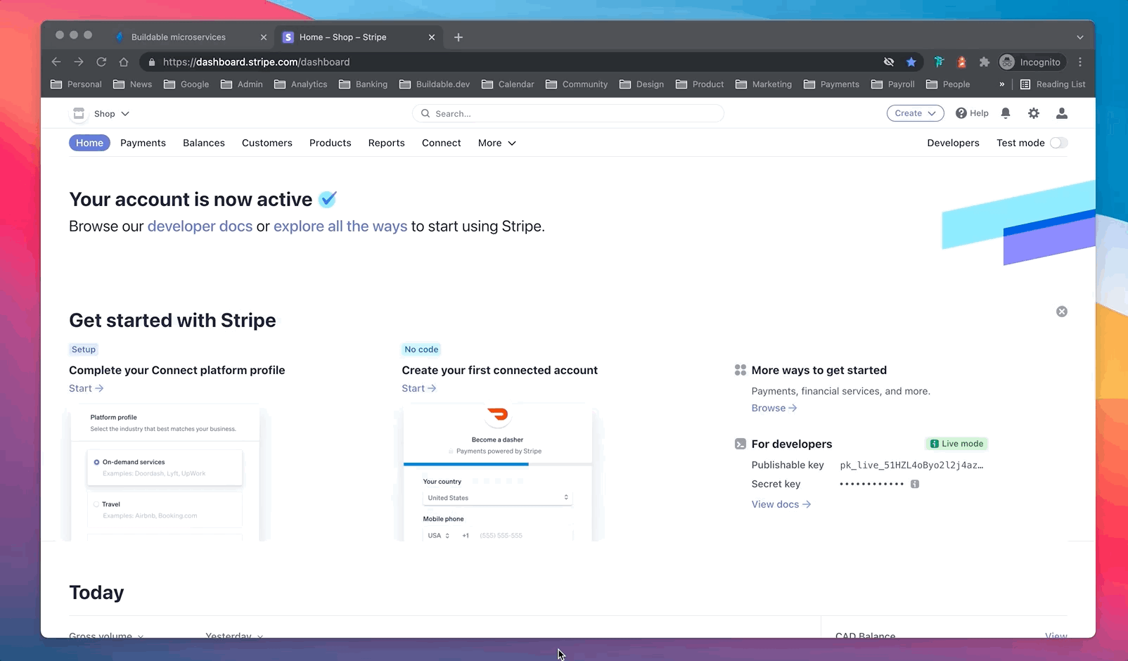The image size is (1128, 661).
Task: Switch to Buildable microservices tab
Action: click(190, 37)
